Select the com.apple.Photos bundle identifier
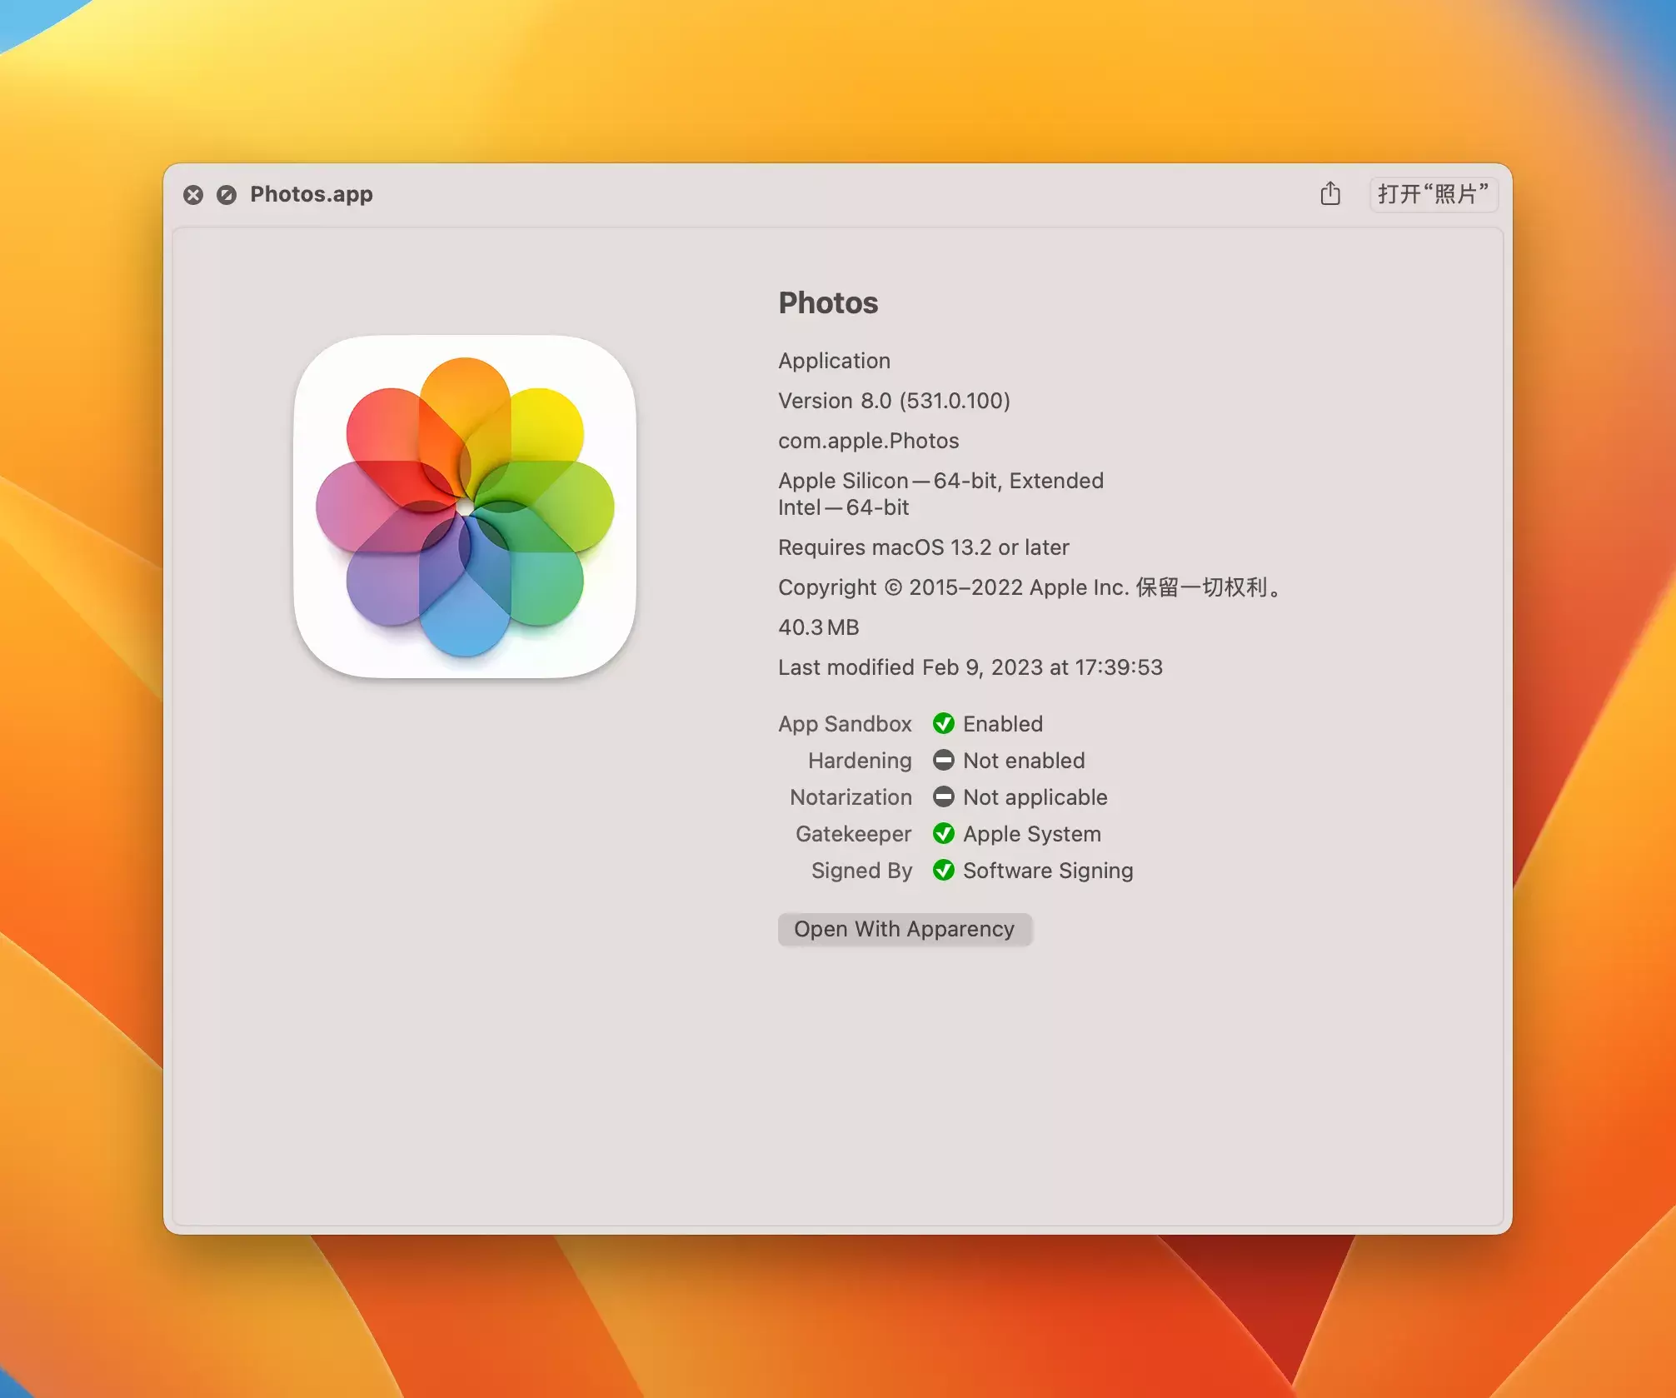Screen dimensions: 1676x1398 click(x=868, y=441)
